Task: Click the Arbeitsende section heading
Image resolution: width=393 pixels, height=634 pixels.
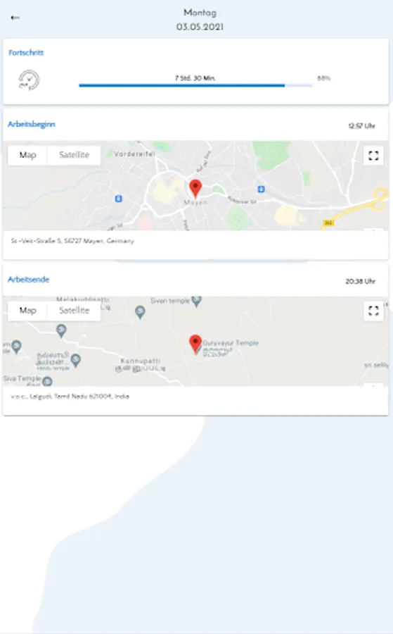Action: pos(29,280)
